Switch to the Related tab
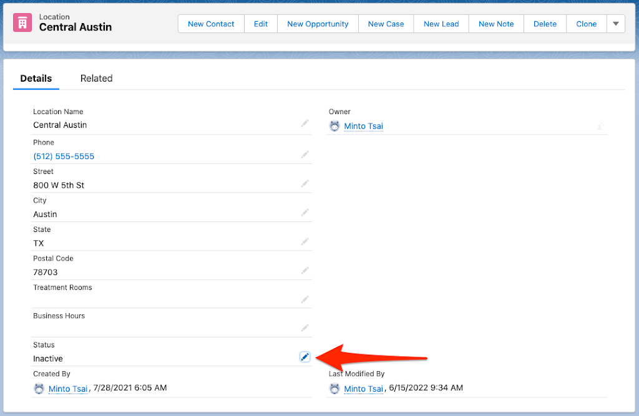Viewport: 639px width, 416px height. (x=96, y=79)
